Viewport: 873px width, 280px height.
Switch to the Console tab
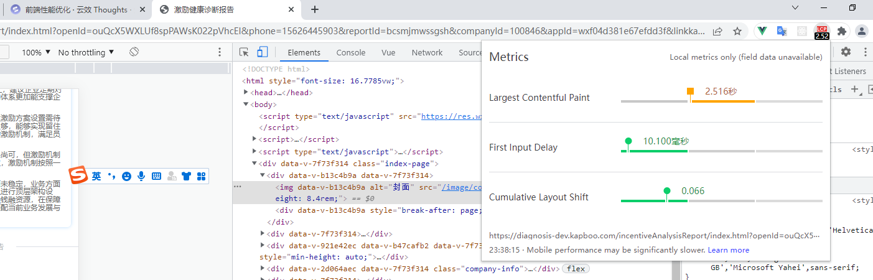click(351, 52)
